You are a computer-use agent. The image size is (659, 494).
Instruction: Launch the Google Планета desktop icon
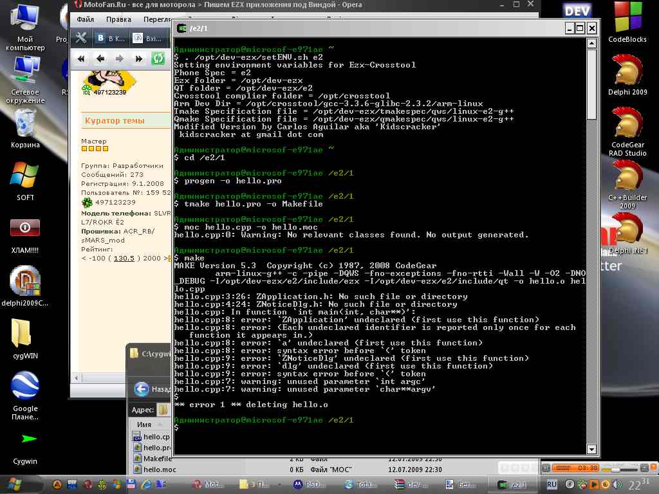[25, 395]
